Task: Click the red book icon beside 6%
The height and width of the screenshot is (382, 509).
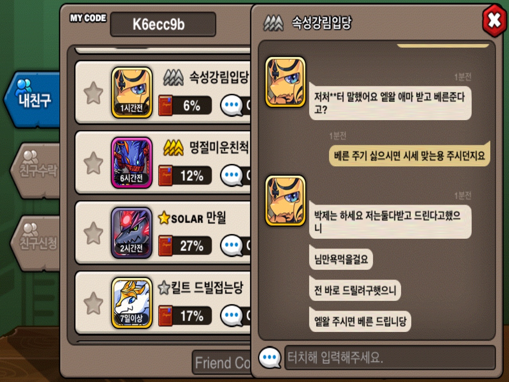Action: 165,105
